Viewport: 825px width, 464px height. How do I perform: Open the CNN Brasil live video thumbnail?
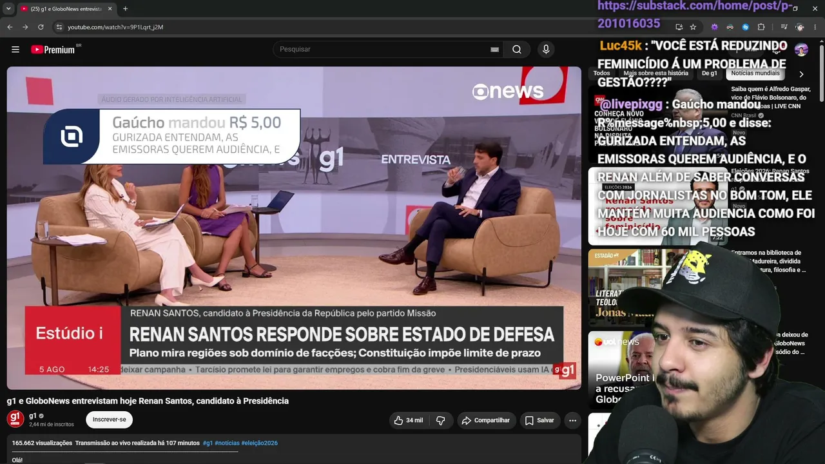(x=657, y=125)
